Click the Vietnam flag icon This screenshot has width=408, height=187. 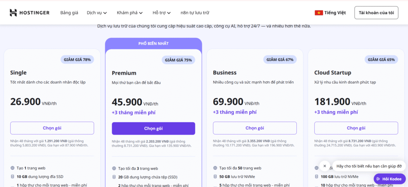(319, 13)
